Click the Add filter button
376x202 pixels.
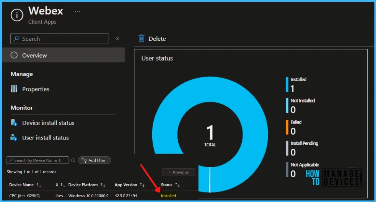pyautogui.click(x=94, y=160)
